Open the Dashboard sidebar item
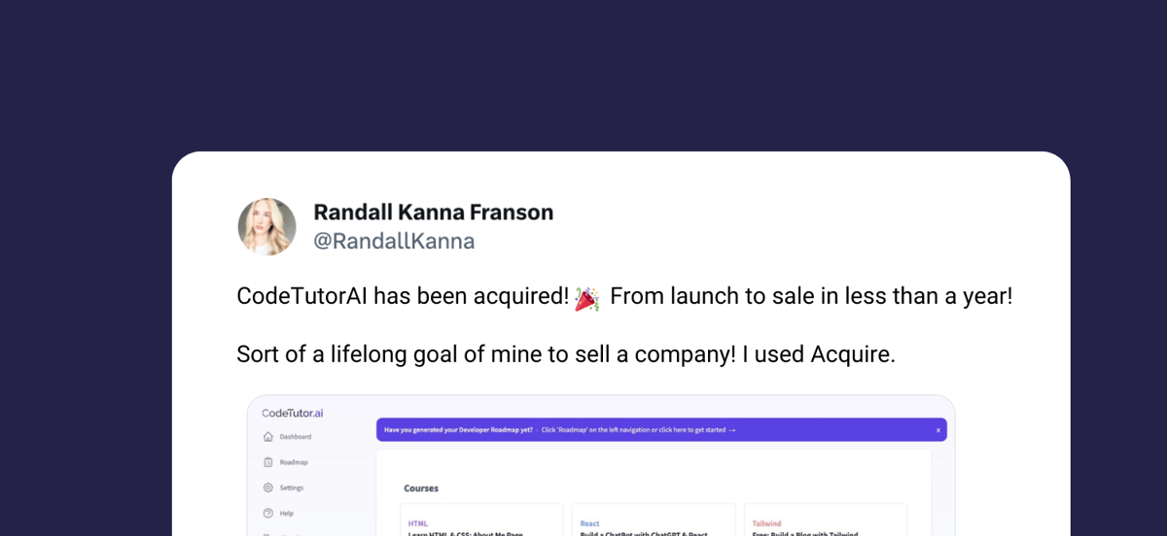Viewport: 1167px width, 536px height. tap(288, 437)
